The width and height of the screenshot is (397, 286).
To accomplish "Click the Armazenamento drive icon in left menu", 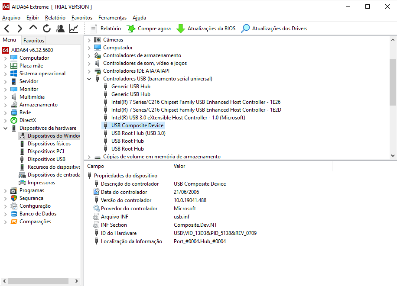I will [14, 105].
